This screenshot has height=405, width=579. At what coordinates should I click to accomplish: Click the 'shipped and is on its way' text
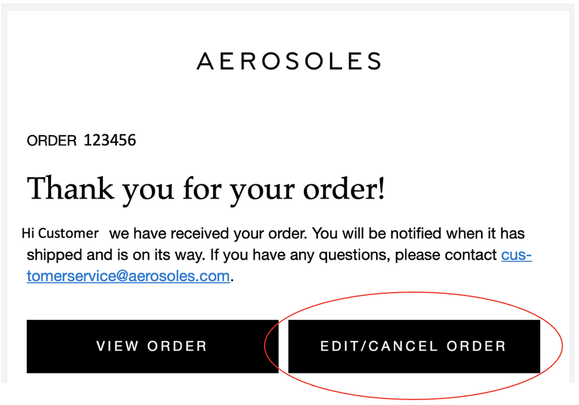click(116, 255)
